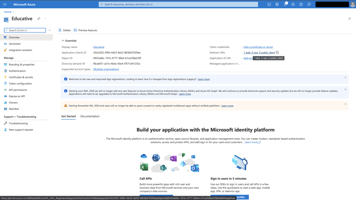
Task: Click the Preview features label
Action: 87,30
